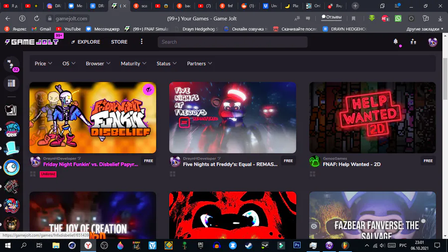Open FNAF: Help Wanted - 2D title link
The height and width of the screenshot is (252, 448).
pos(352,164)
